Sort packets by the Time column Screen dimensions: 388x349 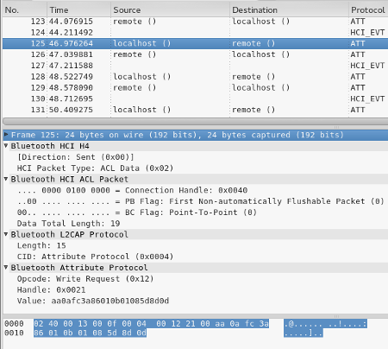78,10
